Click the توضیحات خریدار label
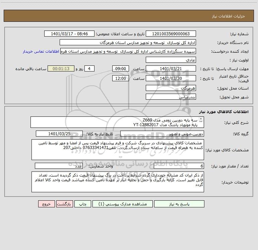This screenshot has width=258, height=250. (x=235, y=182)
